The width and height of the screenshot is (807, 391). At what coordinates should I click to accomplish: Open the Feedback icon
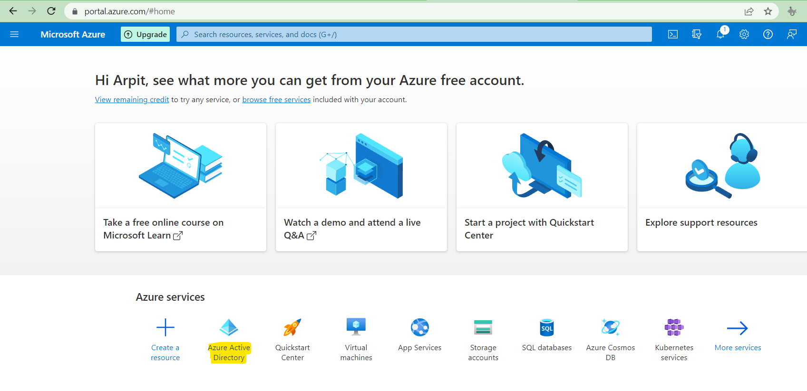(x=791, y=34)
